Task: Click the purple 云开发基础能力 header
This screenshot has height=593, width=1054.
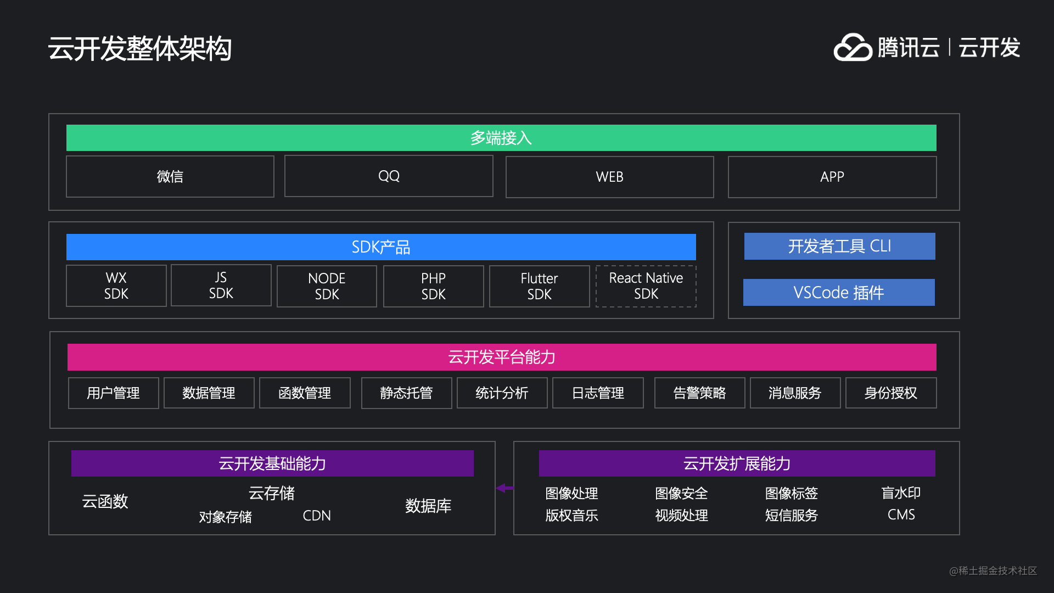Action: (x=272, y=463)
